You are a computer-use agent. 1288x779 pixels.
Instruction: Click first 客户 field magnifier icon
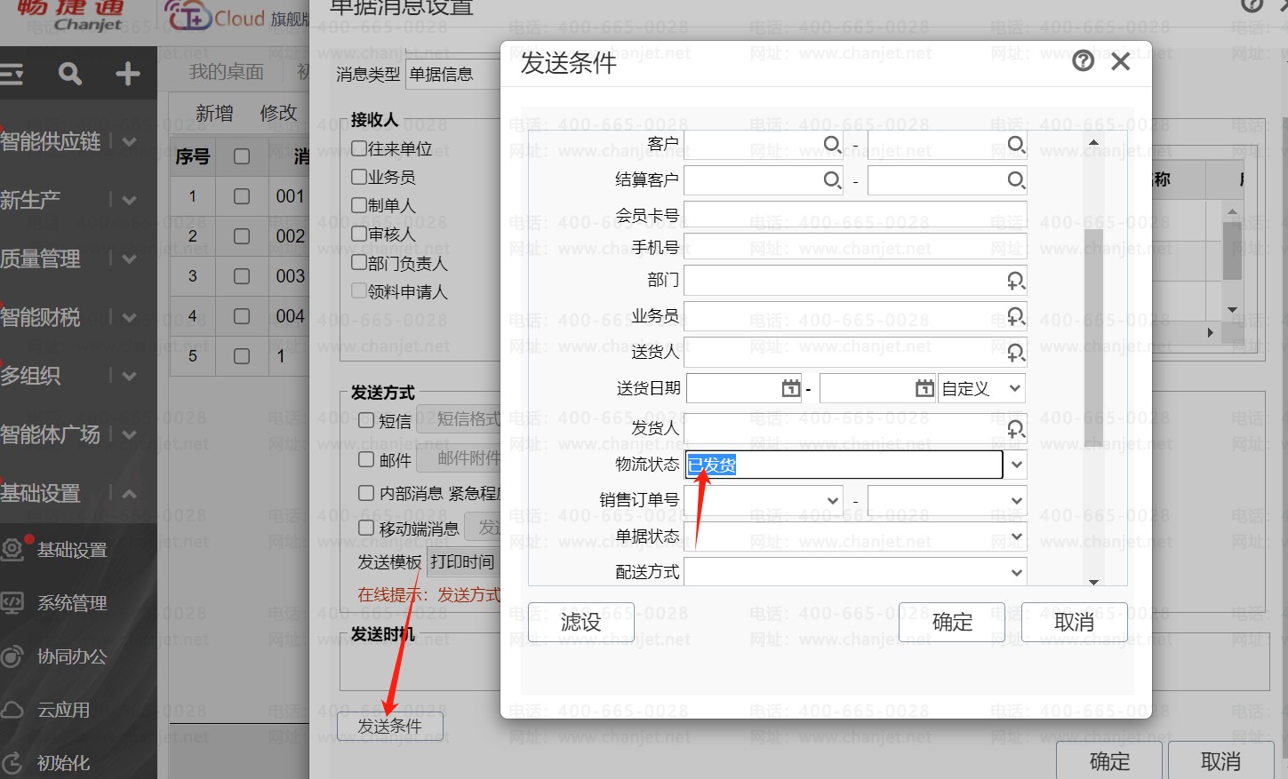[x=832, y=144]
